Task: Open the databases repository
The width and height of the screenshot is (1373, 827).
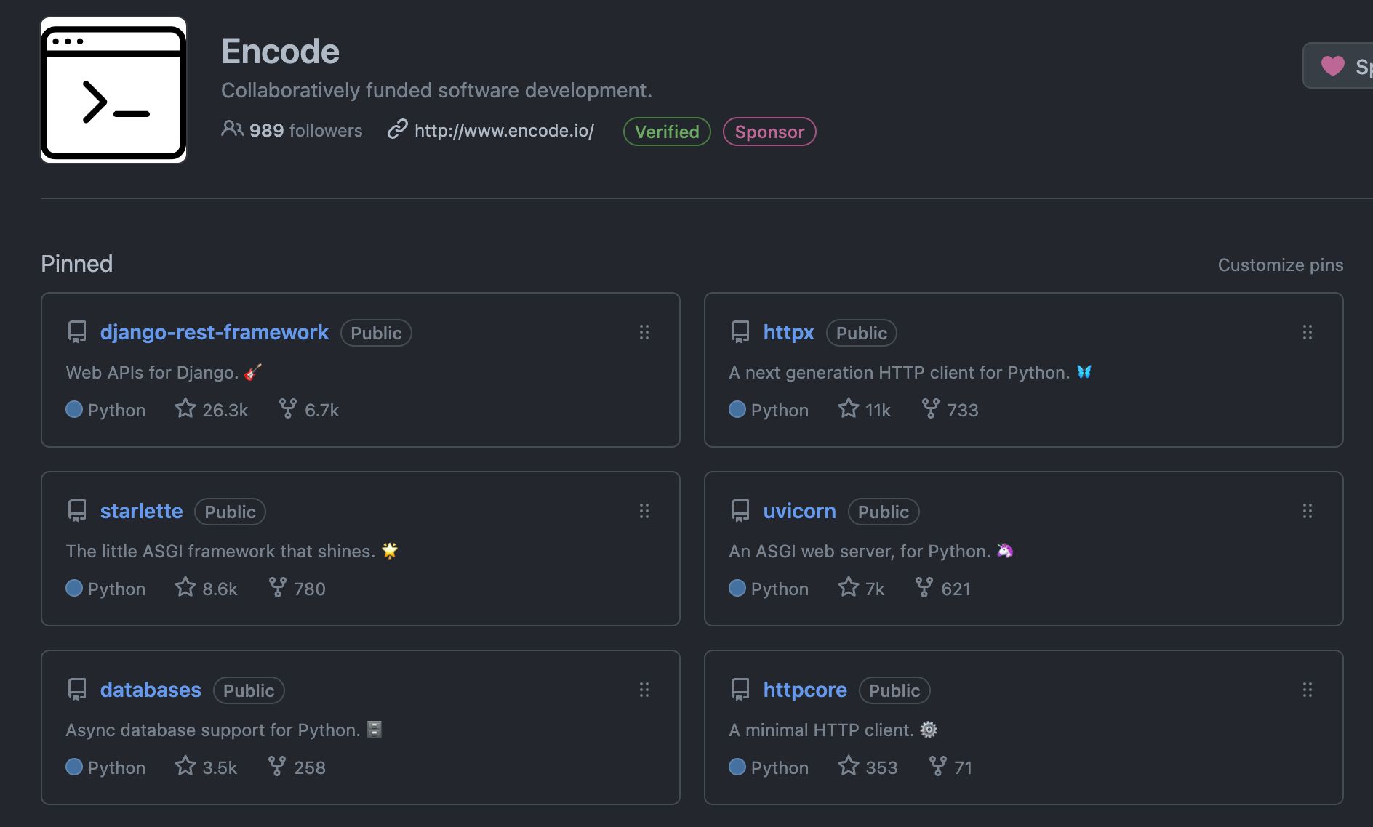Action: coord(151,690)
